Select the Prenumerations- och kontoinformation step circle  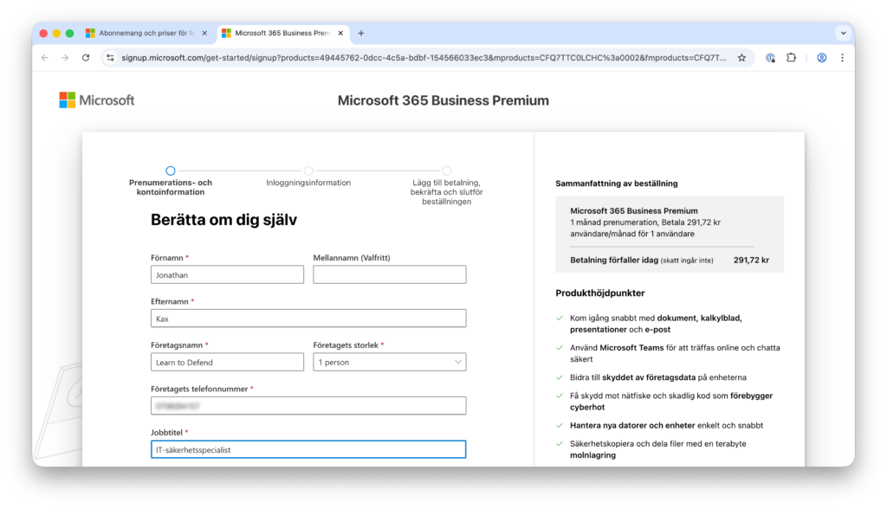171,171
